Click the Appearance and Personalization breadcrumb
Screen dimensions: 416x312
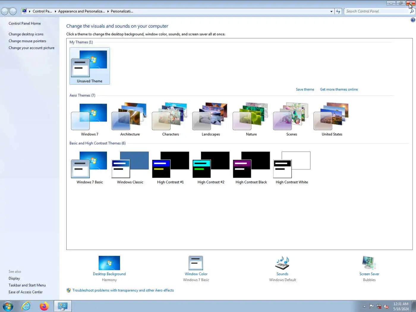pyautogui.click(x=81, y=11)
